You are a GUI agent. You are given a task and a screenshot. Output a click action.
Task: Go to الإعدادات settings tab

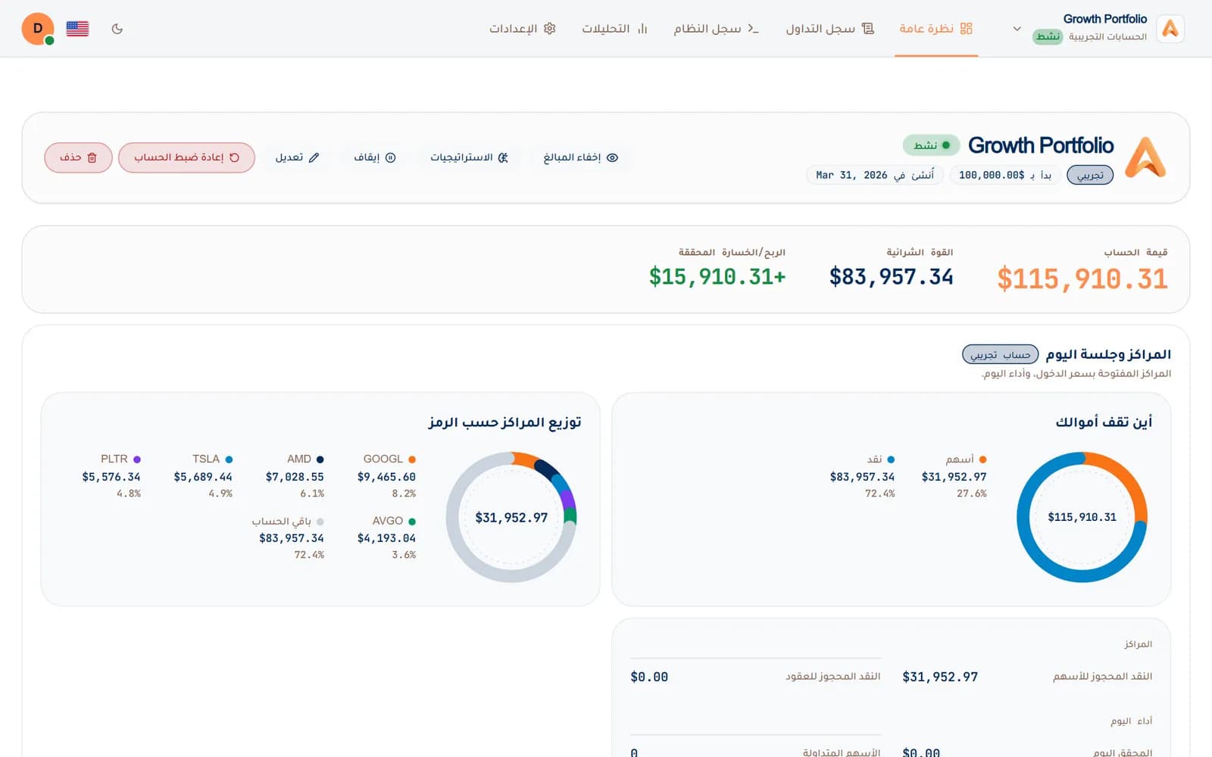(523, 29)
